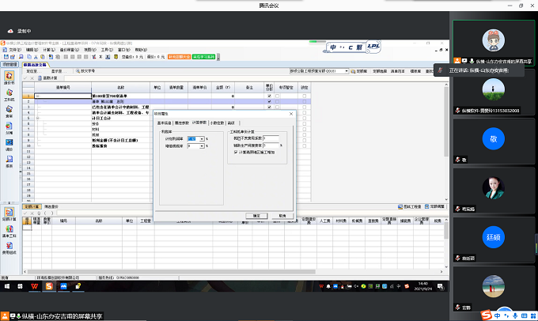The height and width of the screenshot is (321, 538).
Task: Click 取消 button in dialog
Action: tap(282, 216)
